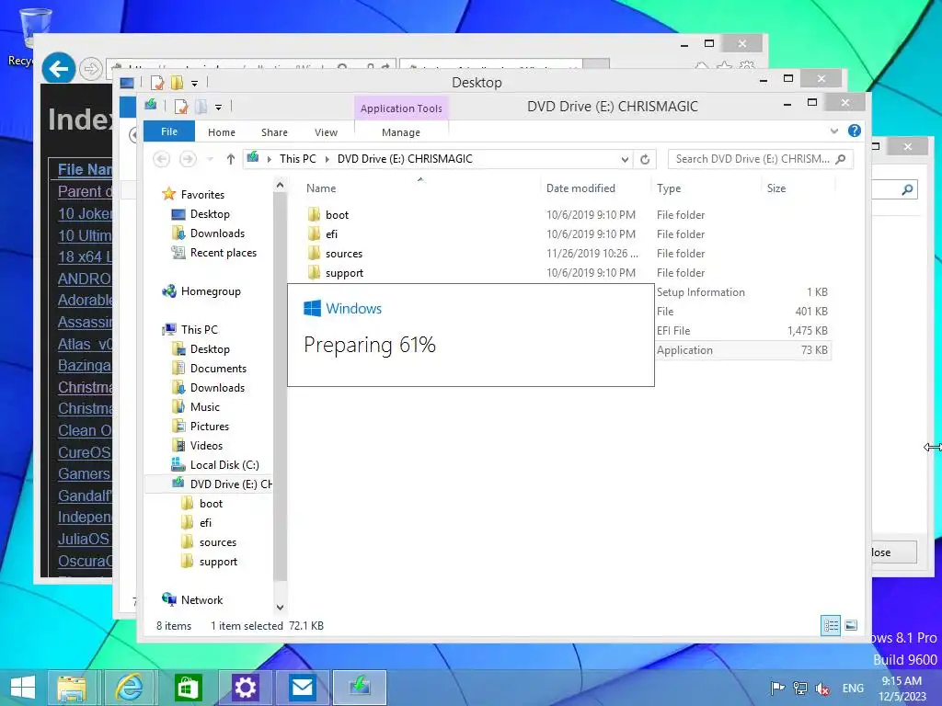This screenshot has width=942, height=706.
Task: Select the sources folder in the file list
Action: [344, 254]
